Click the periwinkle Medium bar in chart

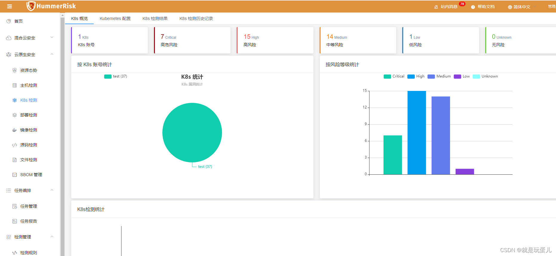(441, 135)
